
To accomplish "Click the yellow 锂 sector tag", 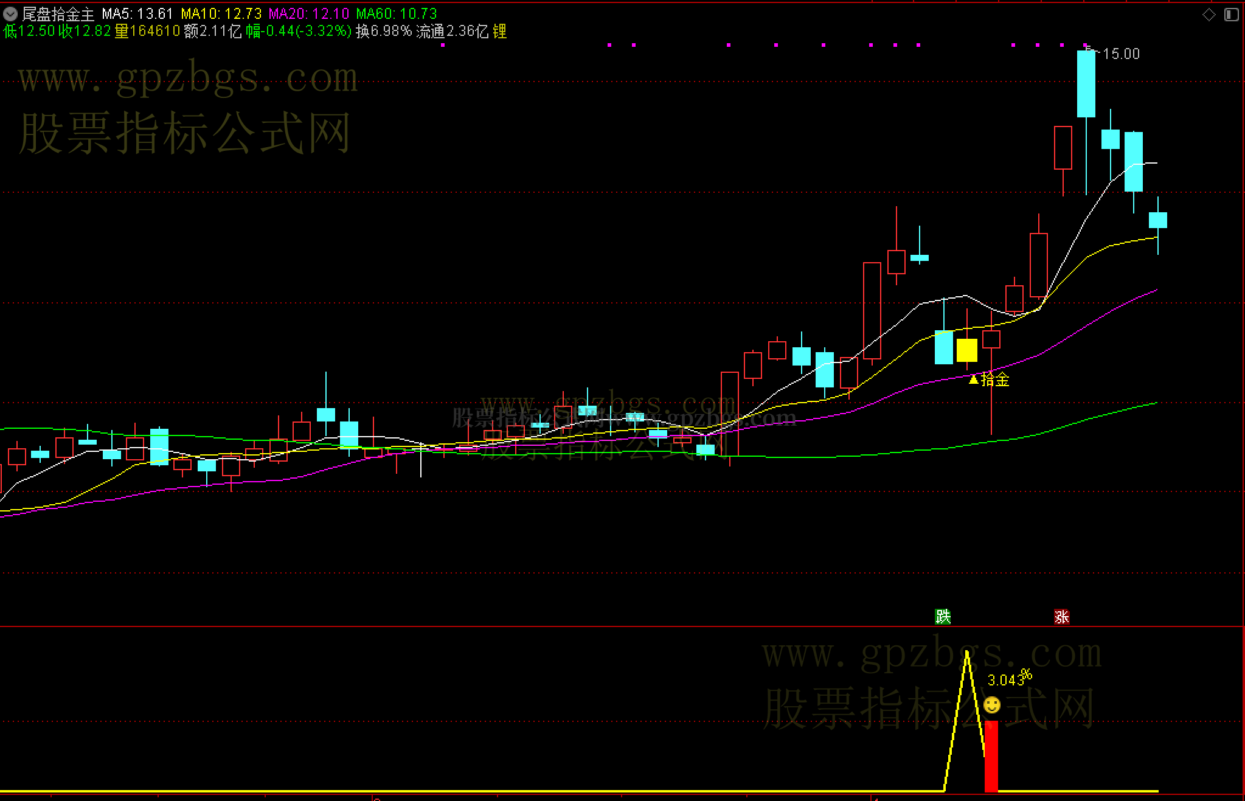I will (499, 31).
